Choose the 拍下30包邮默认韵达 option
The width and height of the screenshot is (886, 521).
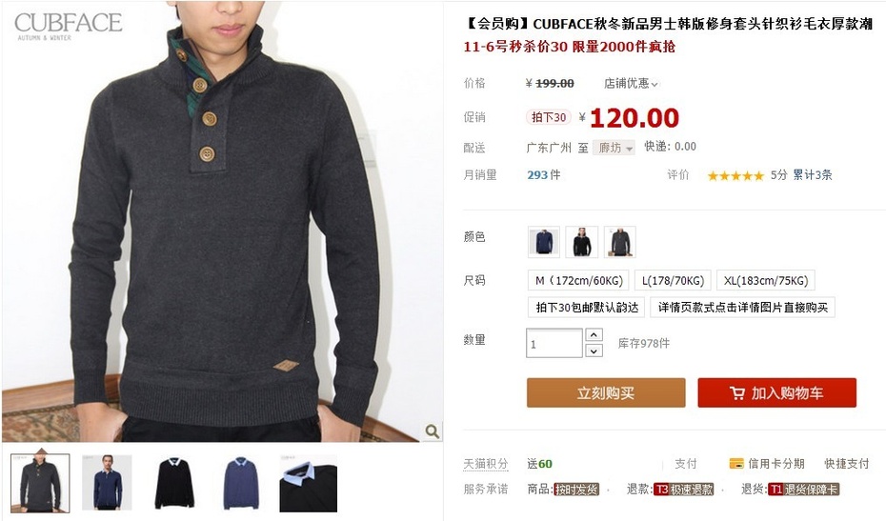point(587,308)
